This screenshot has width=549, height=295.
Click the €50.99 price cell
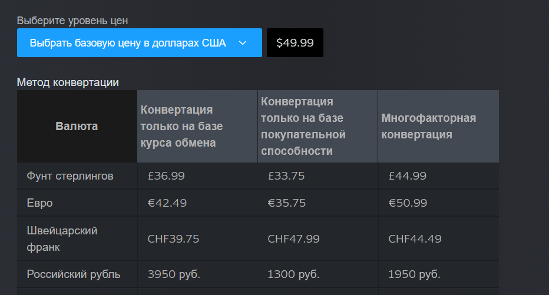408,203
